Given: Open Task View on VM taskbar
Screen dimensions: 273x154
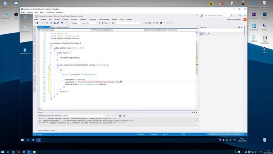Looking at the screenshot, I should pos(28,140).
